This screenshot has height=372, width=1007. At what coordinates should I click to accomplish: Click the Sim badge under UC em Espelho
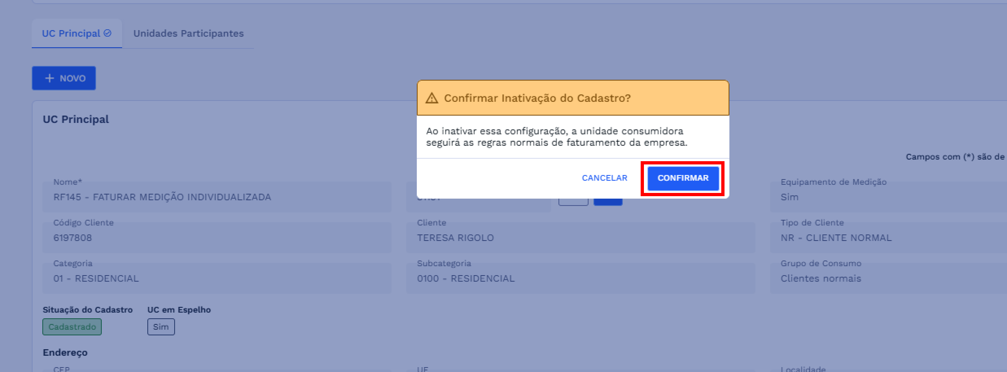(161, 327)
